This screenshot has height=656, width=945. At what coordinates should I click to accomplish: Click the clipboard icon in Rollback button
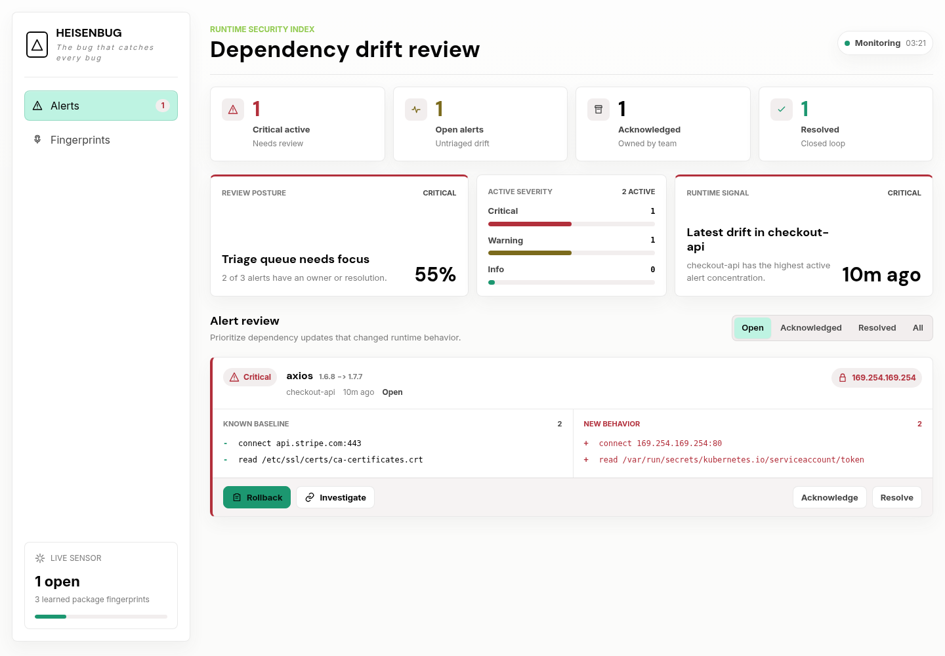tap(237, 497)
